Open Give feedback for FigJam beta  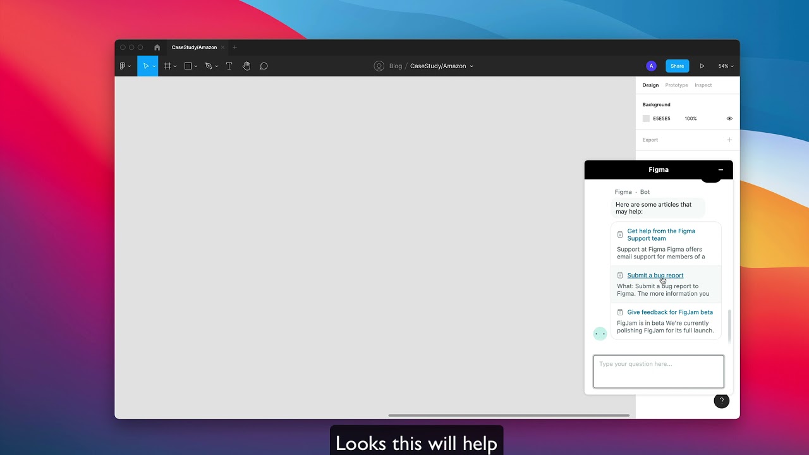pyautogui.click(x=670, y=312)
